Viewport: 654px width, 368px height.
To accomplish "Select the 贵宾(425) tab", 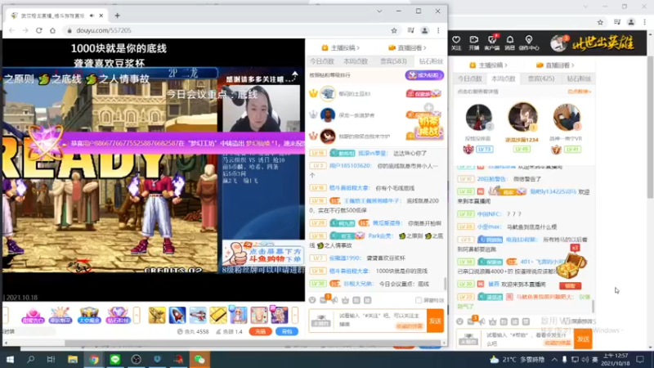I will click(541, 79).
